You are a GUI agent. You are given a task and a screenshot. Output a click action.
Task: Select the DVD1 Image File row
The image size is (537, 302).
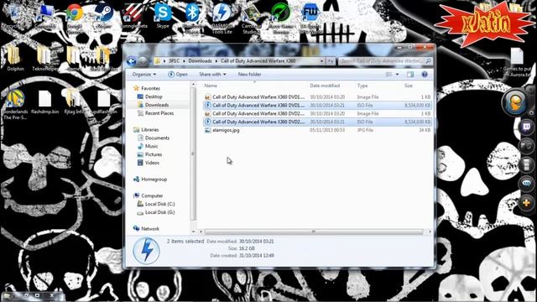317,97
